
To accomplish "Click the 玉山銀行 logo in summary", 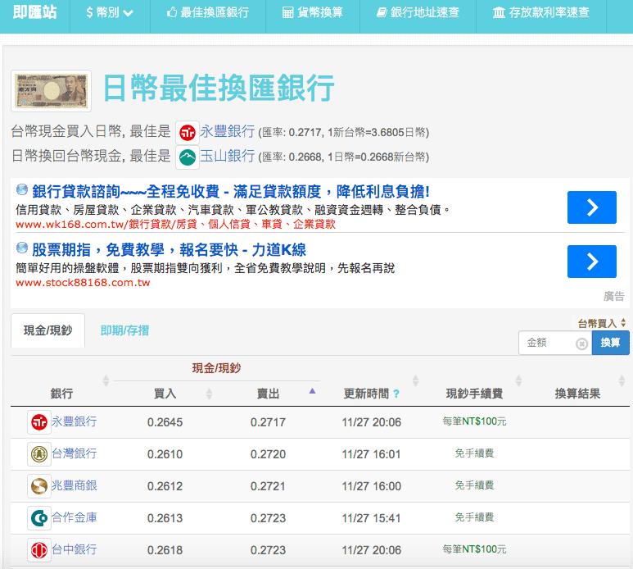I will 188,157.
